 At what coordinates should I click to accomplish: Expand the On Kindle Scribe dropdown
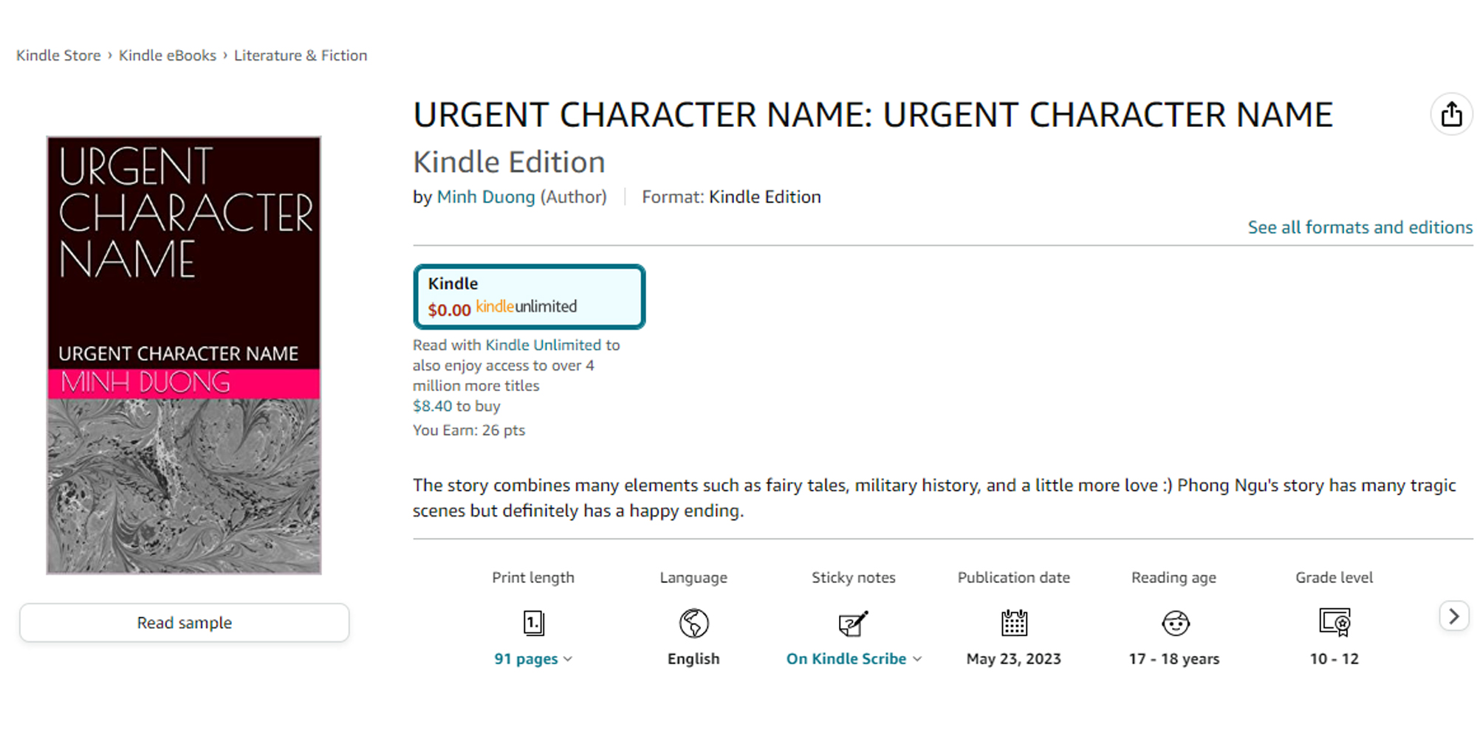coord(918,659)
